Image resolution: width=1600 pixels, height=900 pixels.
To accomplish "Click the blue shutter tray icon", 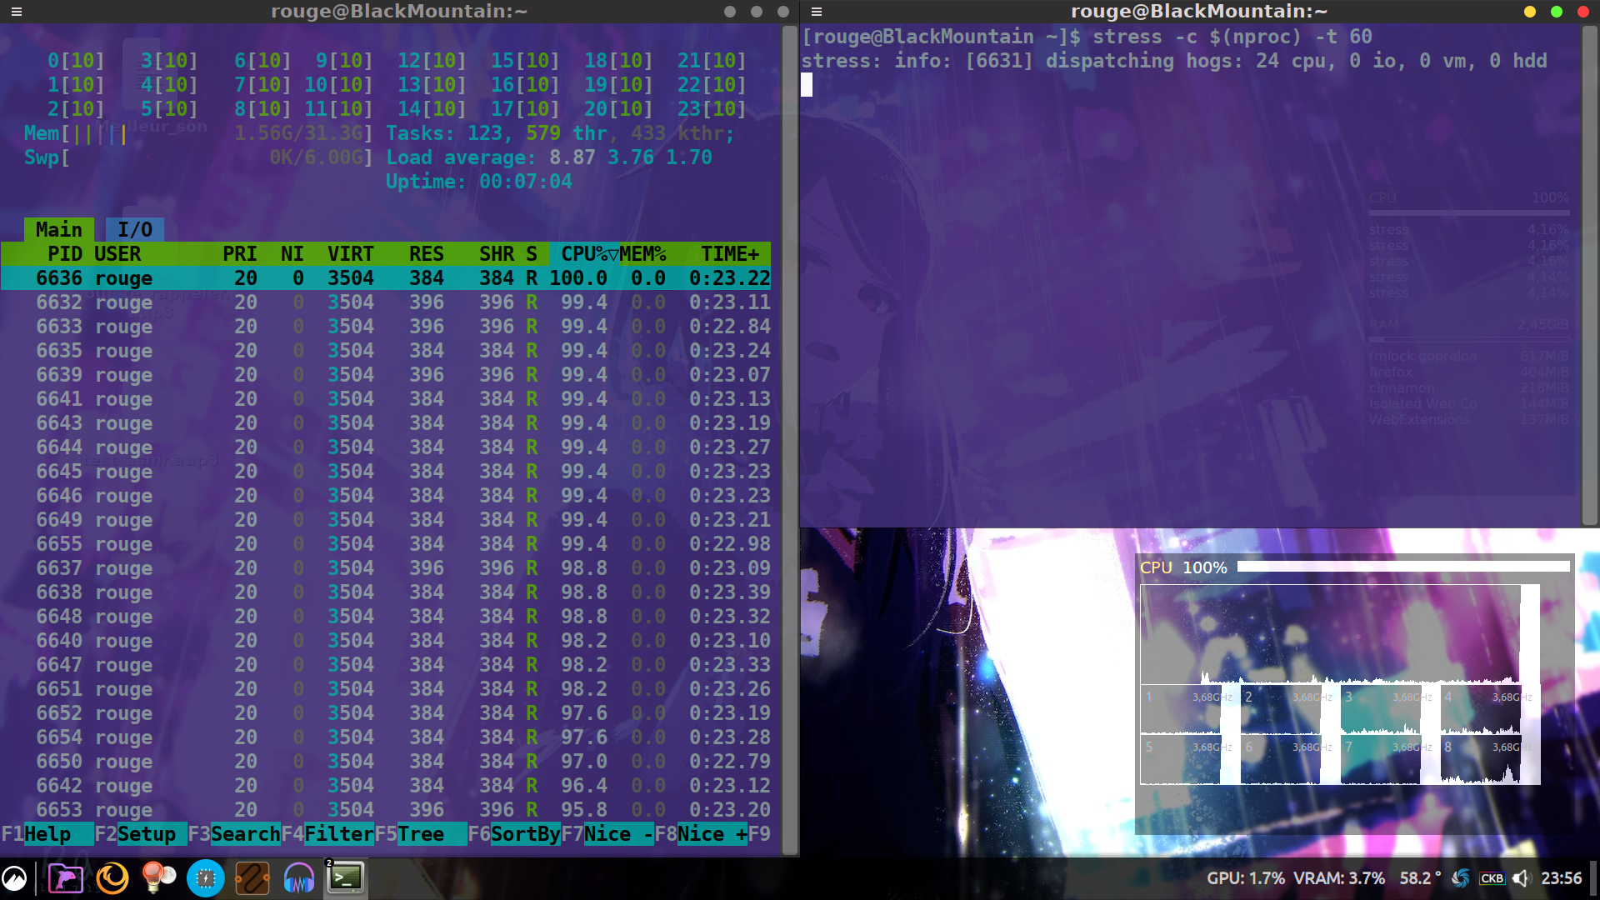I will click(x=1460, y=878).
